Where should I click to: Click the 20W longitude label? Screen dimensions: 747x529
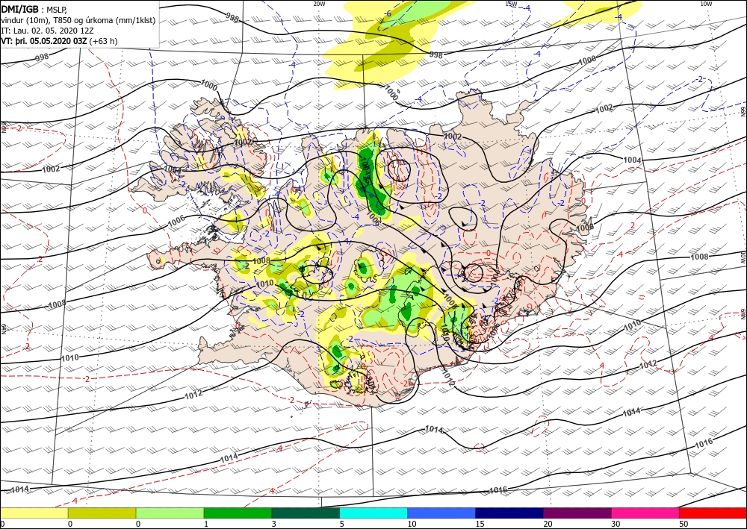pos(319,4)
